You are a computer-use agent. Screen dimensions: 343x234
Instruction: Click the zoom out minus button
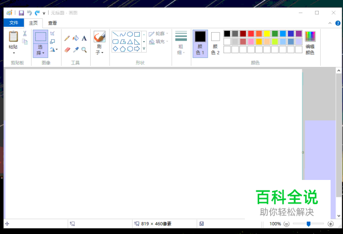[x=286, y=224]
